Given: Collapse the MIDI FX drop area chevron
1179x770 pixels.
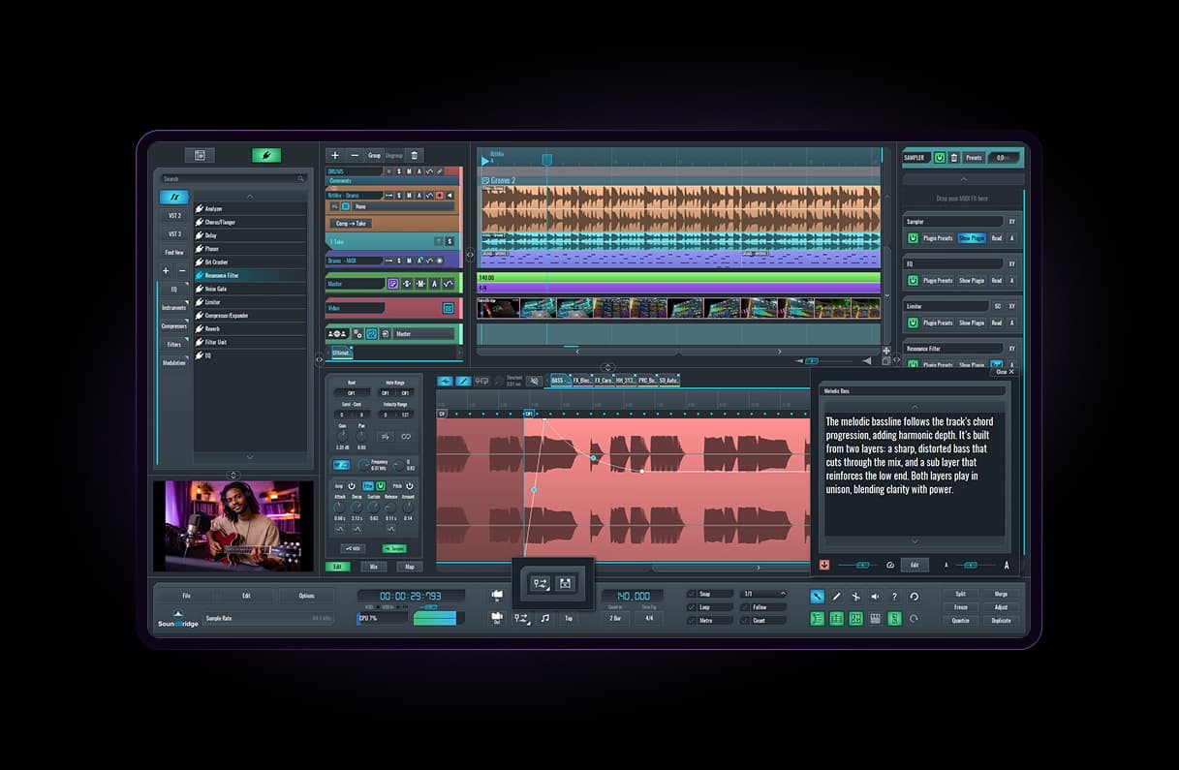Looking at the screenshot, I should [x=964, y=178].
